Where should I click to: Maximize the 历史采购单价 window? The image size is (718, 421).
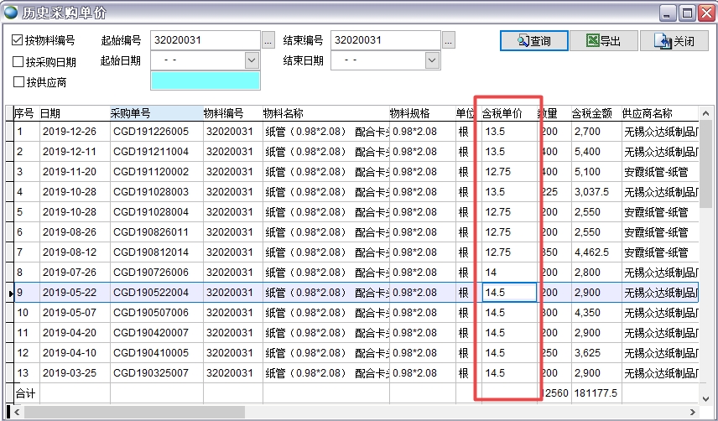pyautogui.click(x=686, y=13)
